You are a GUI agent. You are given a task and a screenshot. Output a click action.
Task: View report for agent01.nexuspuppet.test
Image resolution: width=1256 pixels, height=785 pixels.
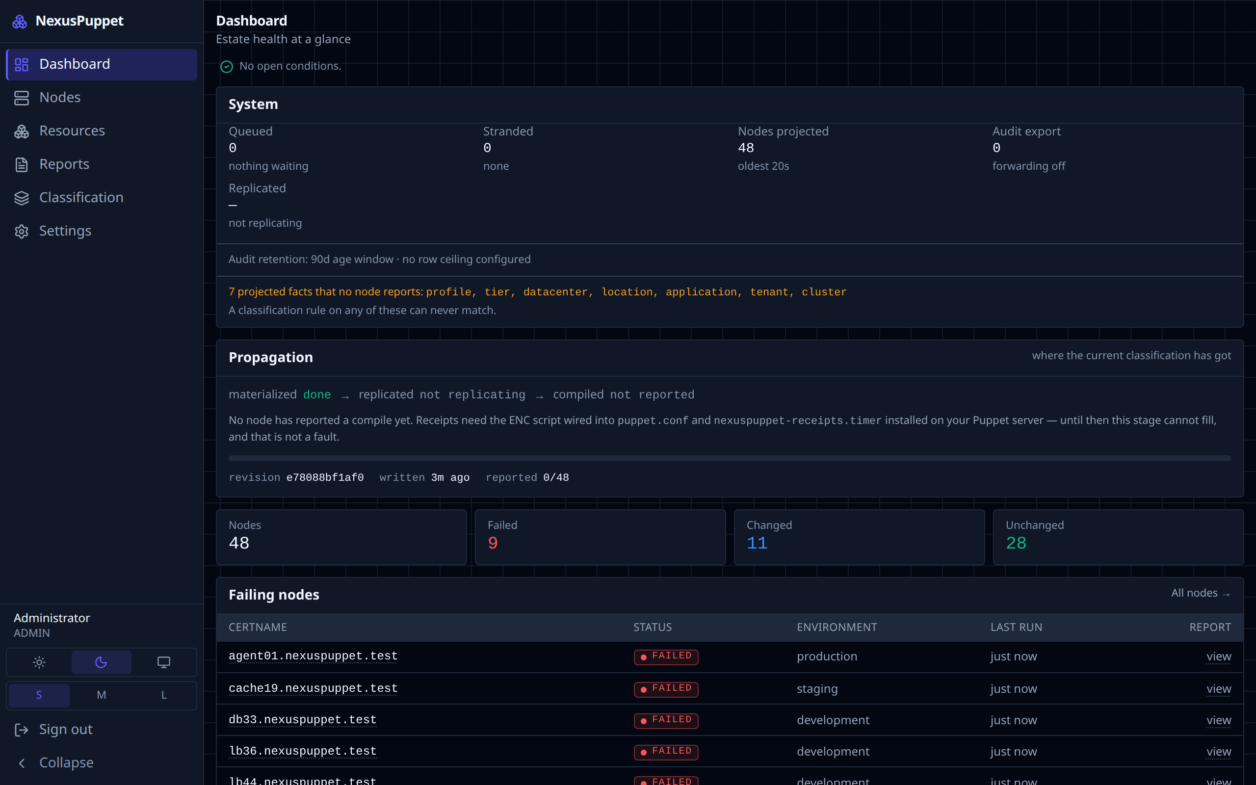tap(1219, 657)
